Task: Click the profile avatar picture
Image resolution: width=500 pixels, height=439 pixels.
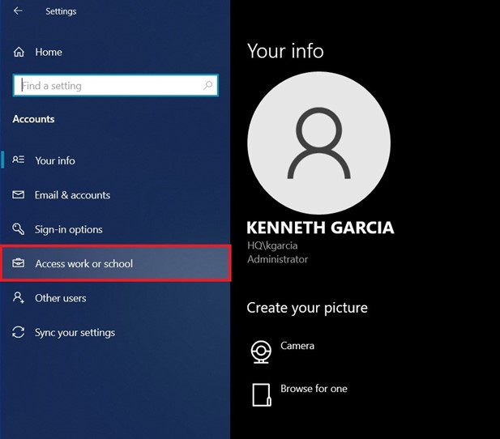Action: 318,143
